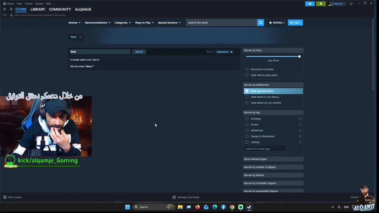
Task: Uncheck Hide ignored items
Action: click(247, 91)
